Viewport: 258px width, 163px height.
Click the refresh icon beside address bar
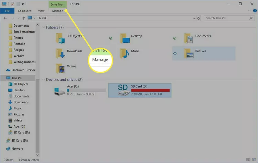(x=198, y=18)
